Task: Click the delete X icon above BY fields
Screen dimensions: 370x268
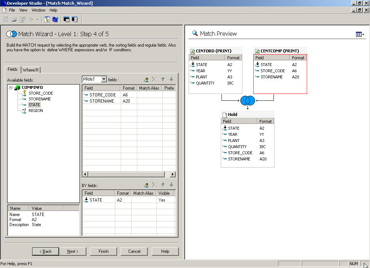Action: click(155, 185)
